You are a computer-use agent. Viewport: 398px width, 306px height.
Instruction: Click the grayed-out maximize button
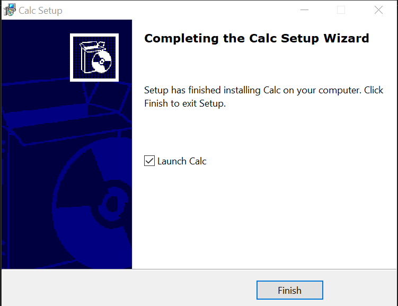341,10
